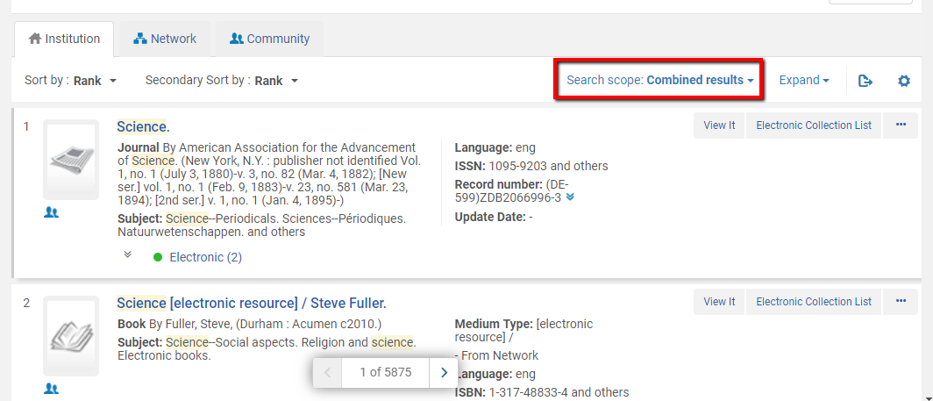Image resolution: width=933 pixels, height=401 pixels.
Task: Open the Secondary Sort by dropdown
Action: pyautogui.click(x=222, y=81)
